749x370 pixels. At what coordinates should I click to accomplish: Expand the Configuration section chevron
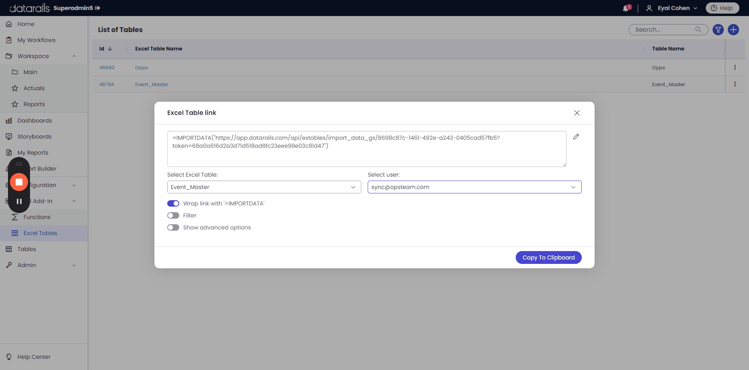coord(74,185)
